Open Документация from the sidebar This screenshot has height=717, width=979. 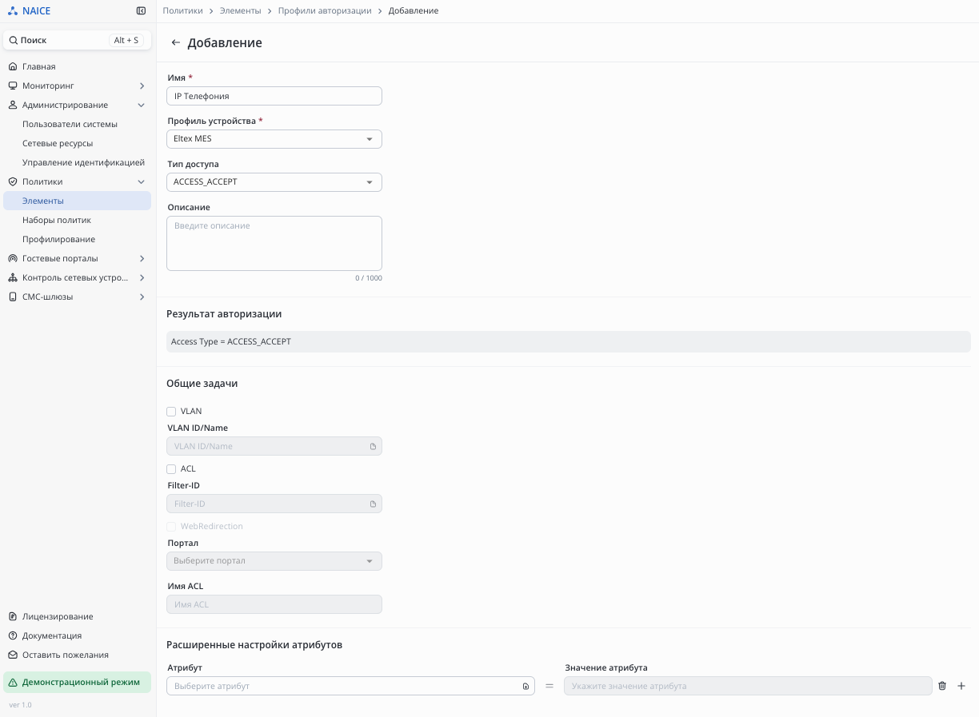click(51, 635)
